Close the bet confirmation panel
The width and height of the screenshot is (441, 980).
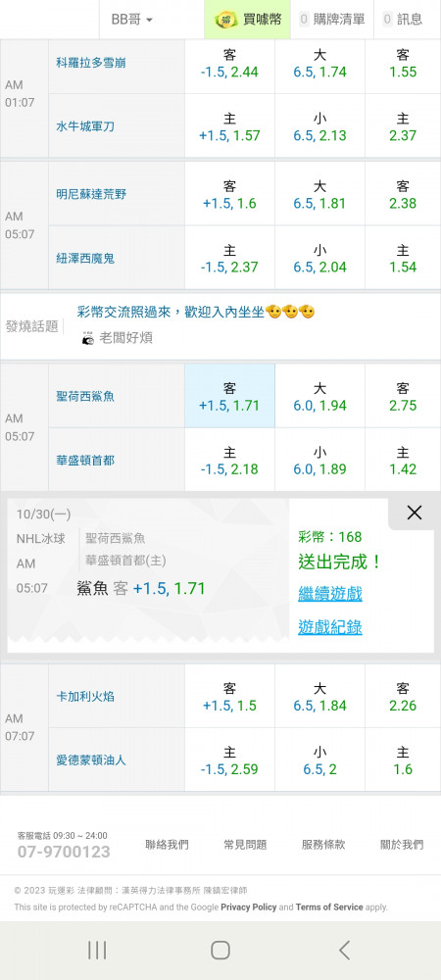click(415, 514)
